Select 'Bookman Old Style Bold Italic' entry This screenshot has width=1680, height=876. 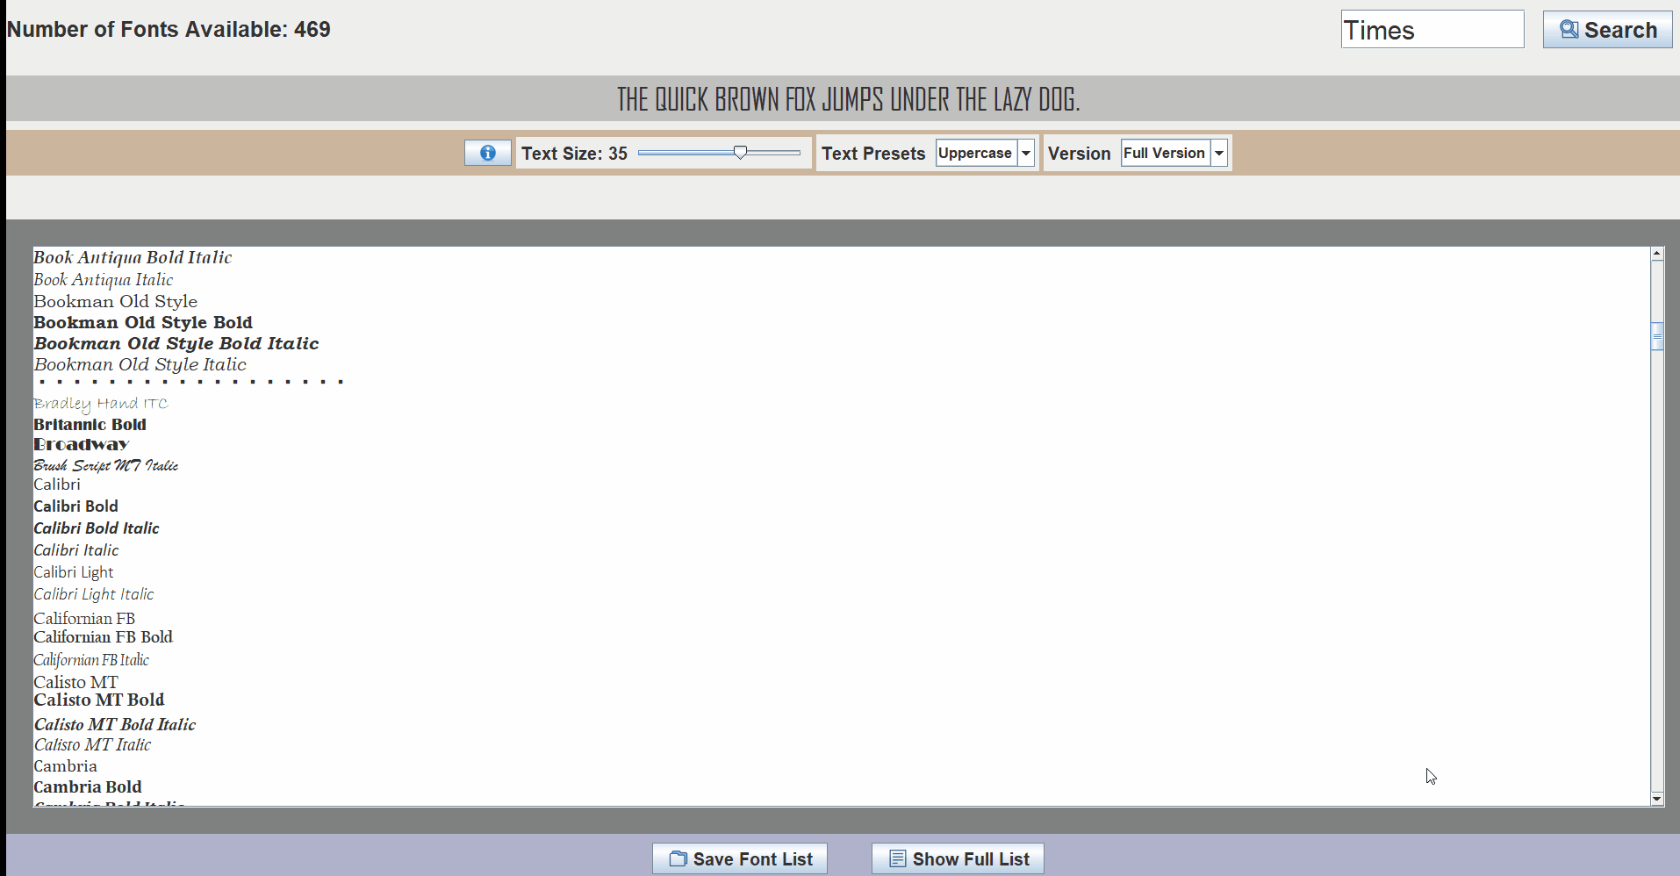[x=176, y=343]
